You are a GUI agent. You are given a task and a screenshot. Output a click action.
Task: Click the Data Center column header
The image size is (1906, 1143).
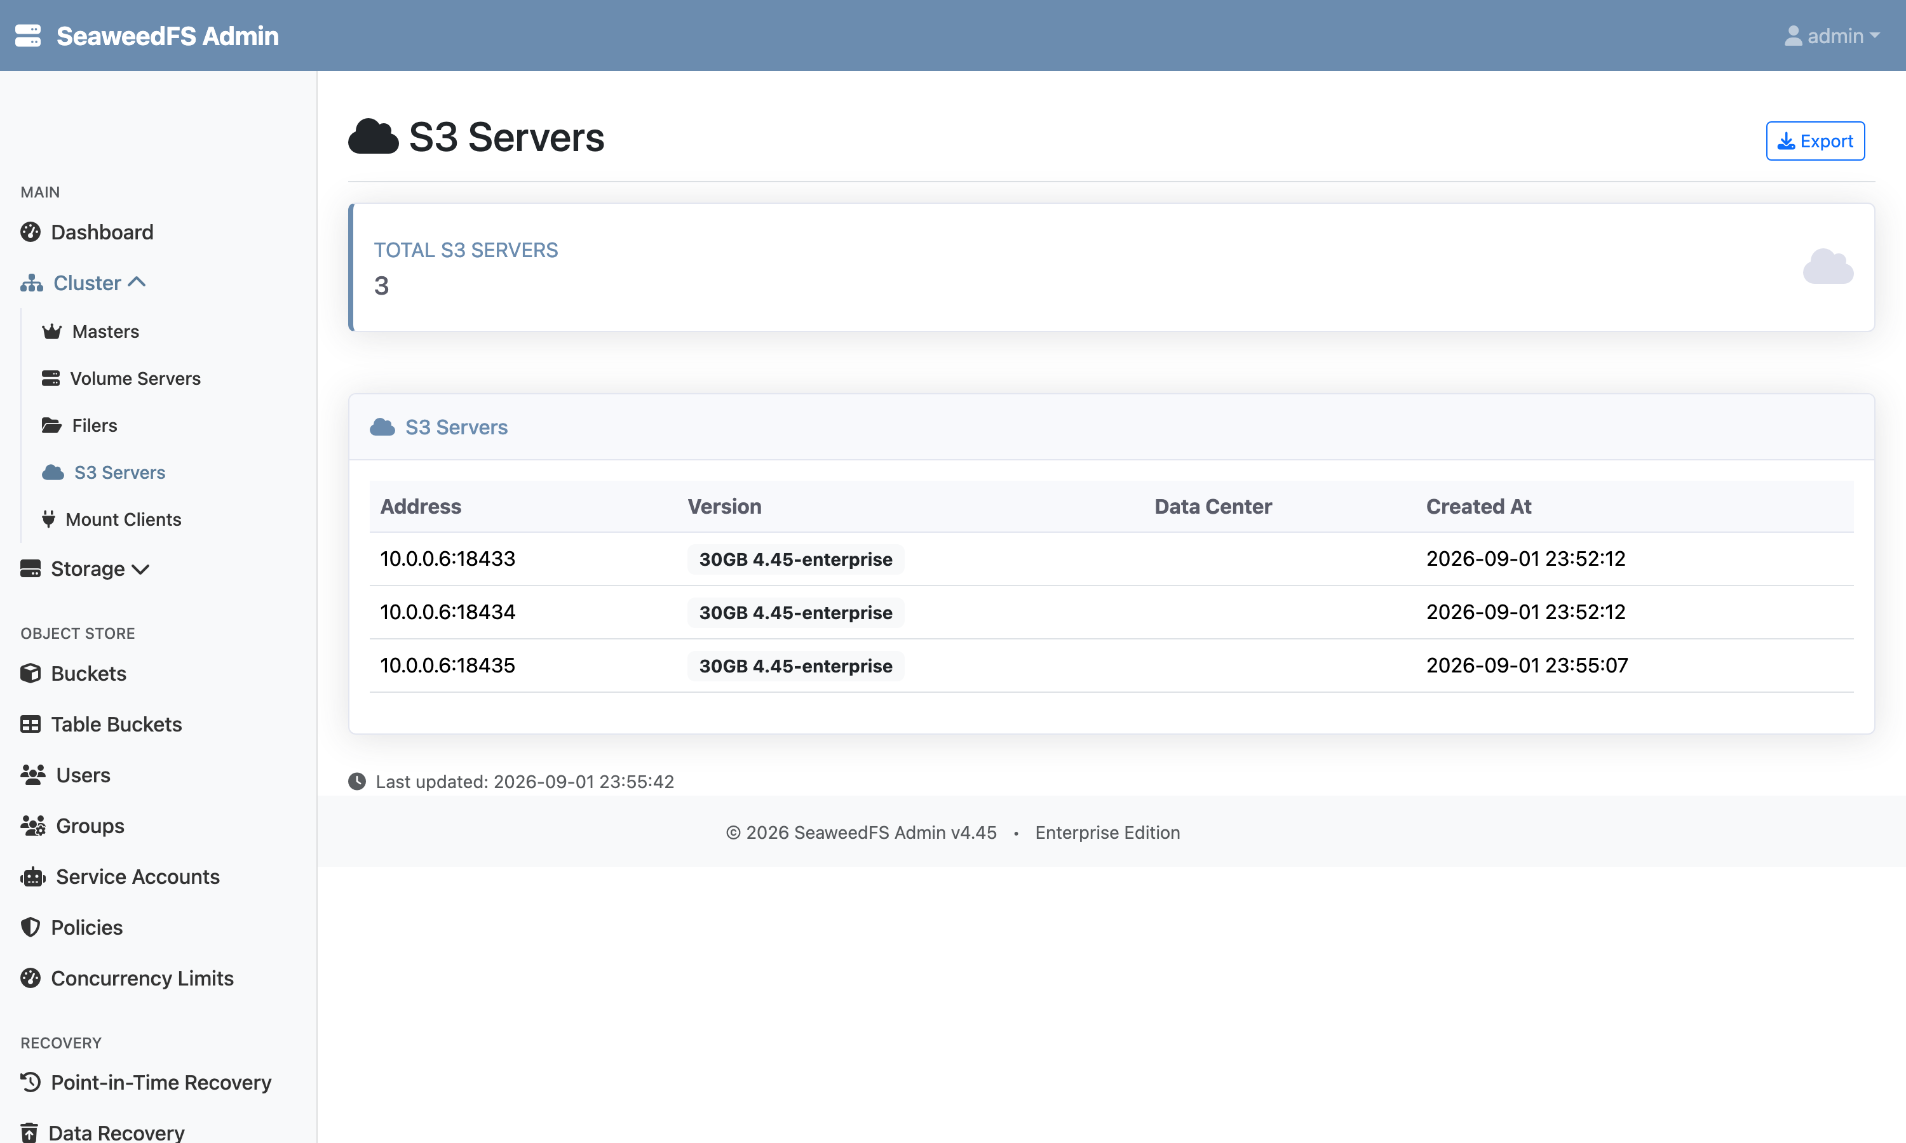point(1213,506)
